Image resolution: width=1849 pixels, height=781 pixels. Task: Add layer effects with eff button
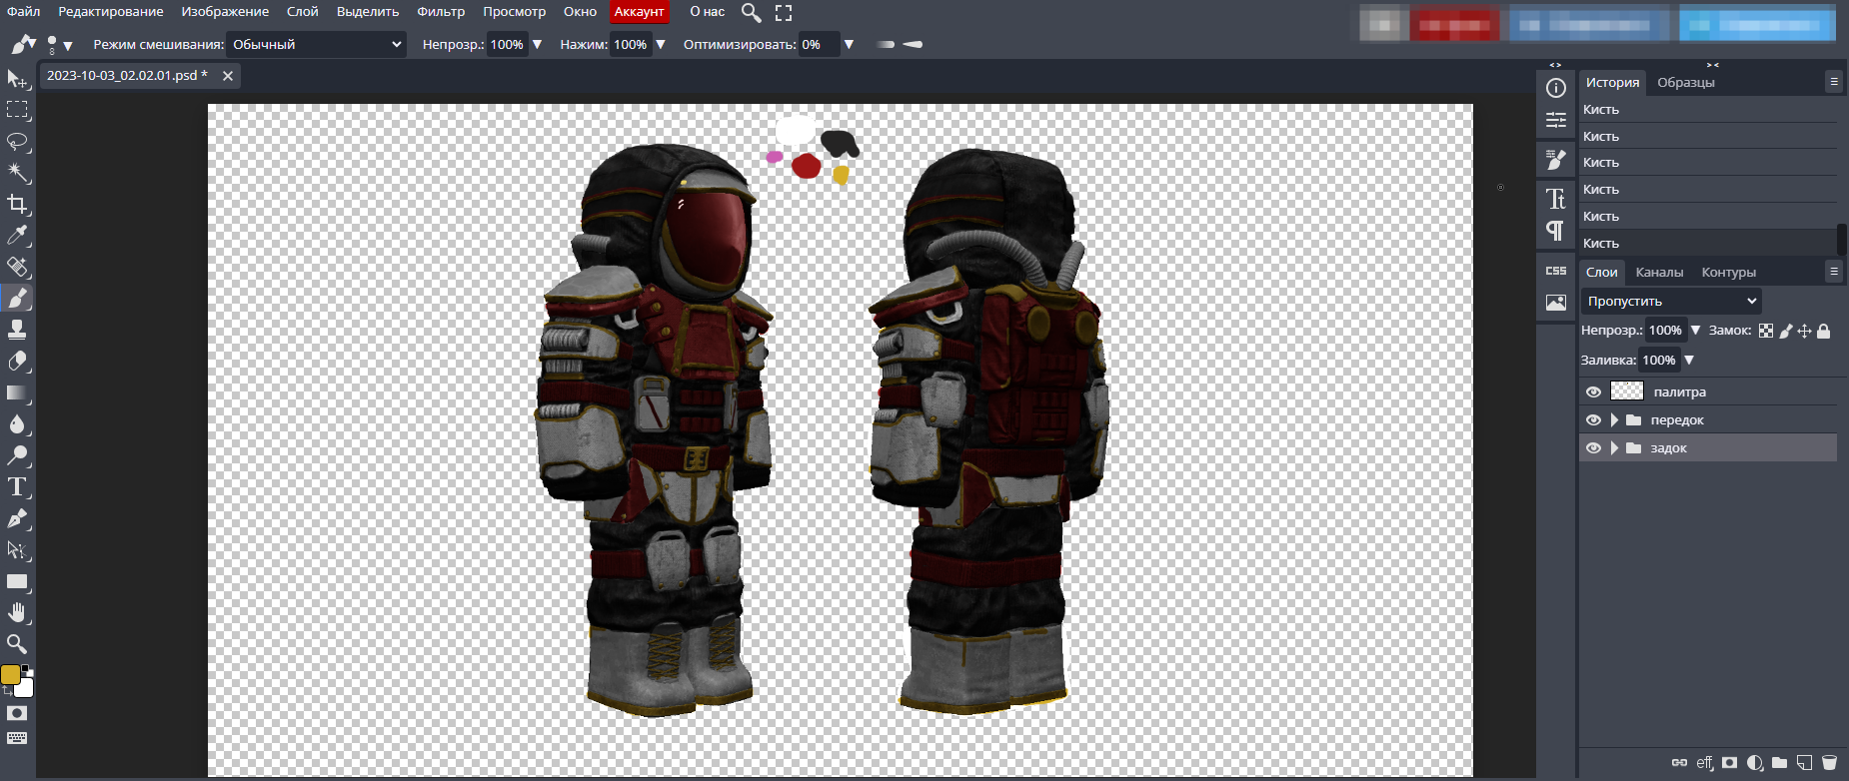tap(1704, 763)
